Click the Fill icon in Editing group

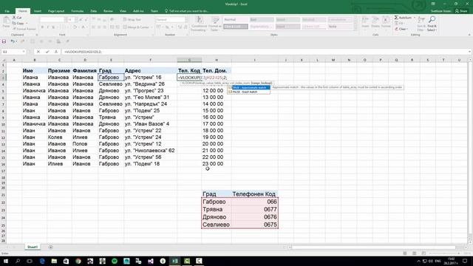point(396,23)
